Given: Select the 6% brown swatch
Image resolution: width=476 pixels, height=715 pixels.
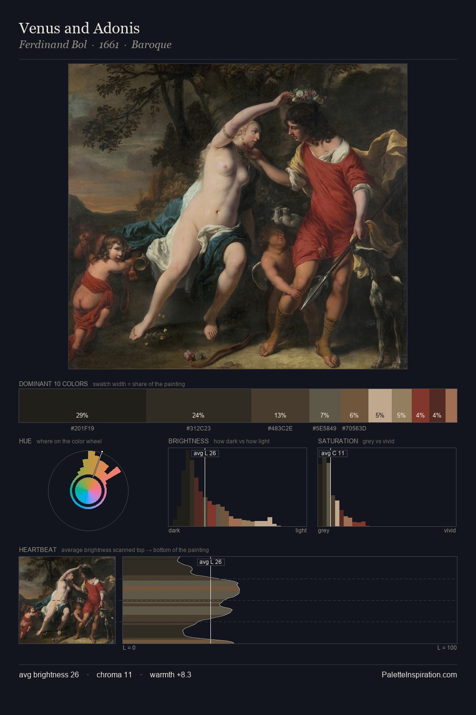Looking at the screenshot, I should (x=354, y=406).
